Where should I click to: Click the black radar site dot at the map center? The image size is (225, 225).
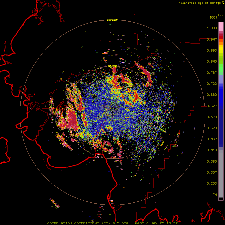point(112,112)
